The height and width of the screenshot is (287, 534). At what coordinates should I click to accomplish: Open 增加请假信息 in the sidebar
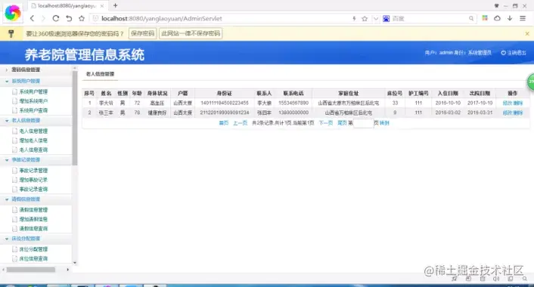33,219
